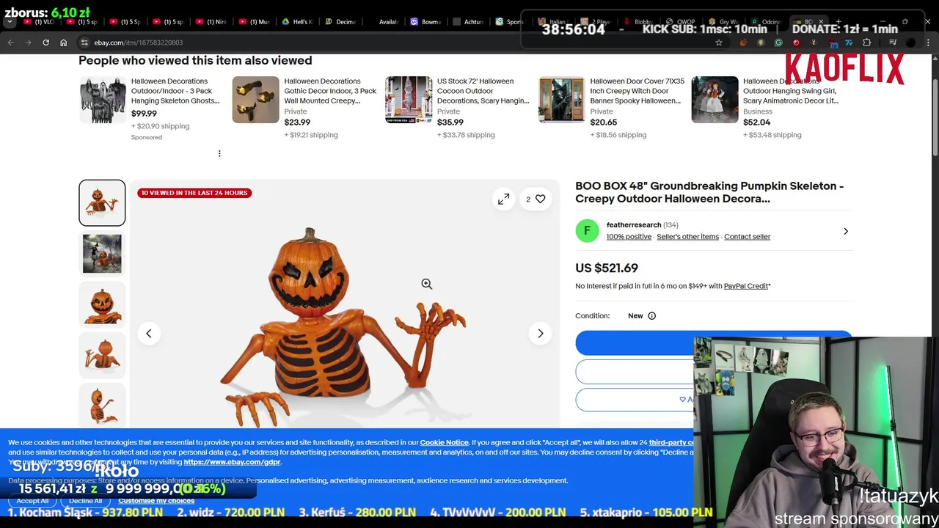Click the cocoon decoration product image

click(409, 100)
